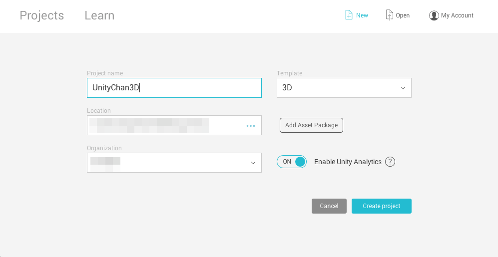Click the Add Asset Package button
Image resolution: width=498 pixels, height=257 pixels.
(311, 125)
